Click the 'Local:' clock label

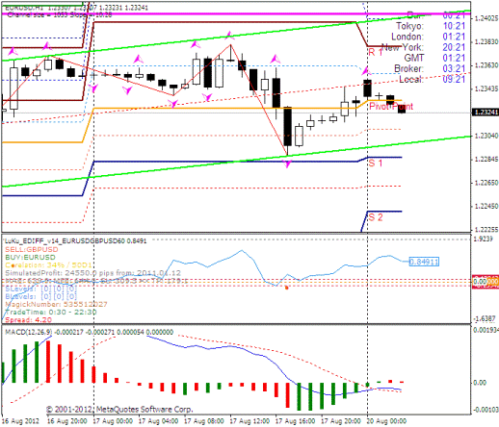tap(411, 79)
